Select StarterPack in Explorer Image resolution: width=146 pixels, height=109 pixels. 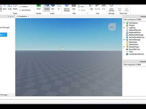pos(134,45)
